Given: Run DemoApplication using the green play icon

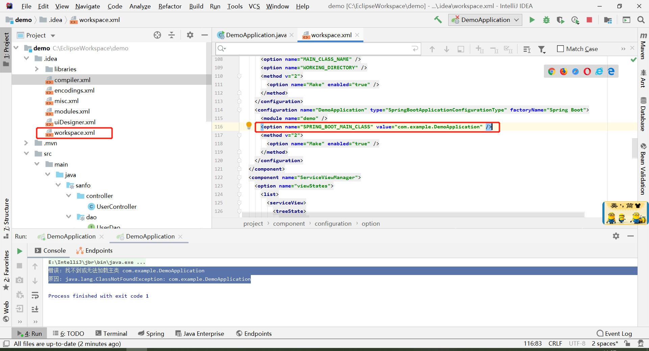Looking at the screenshot, I should point(532,20).
